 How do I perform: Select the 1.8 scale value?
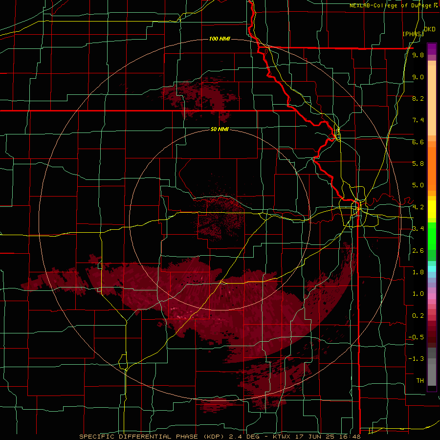tap(418, 272)
